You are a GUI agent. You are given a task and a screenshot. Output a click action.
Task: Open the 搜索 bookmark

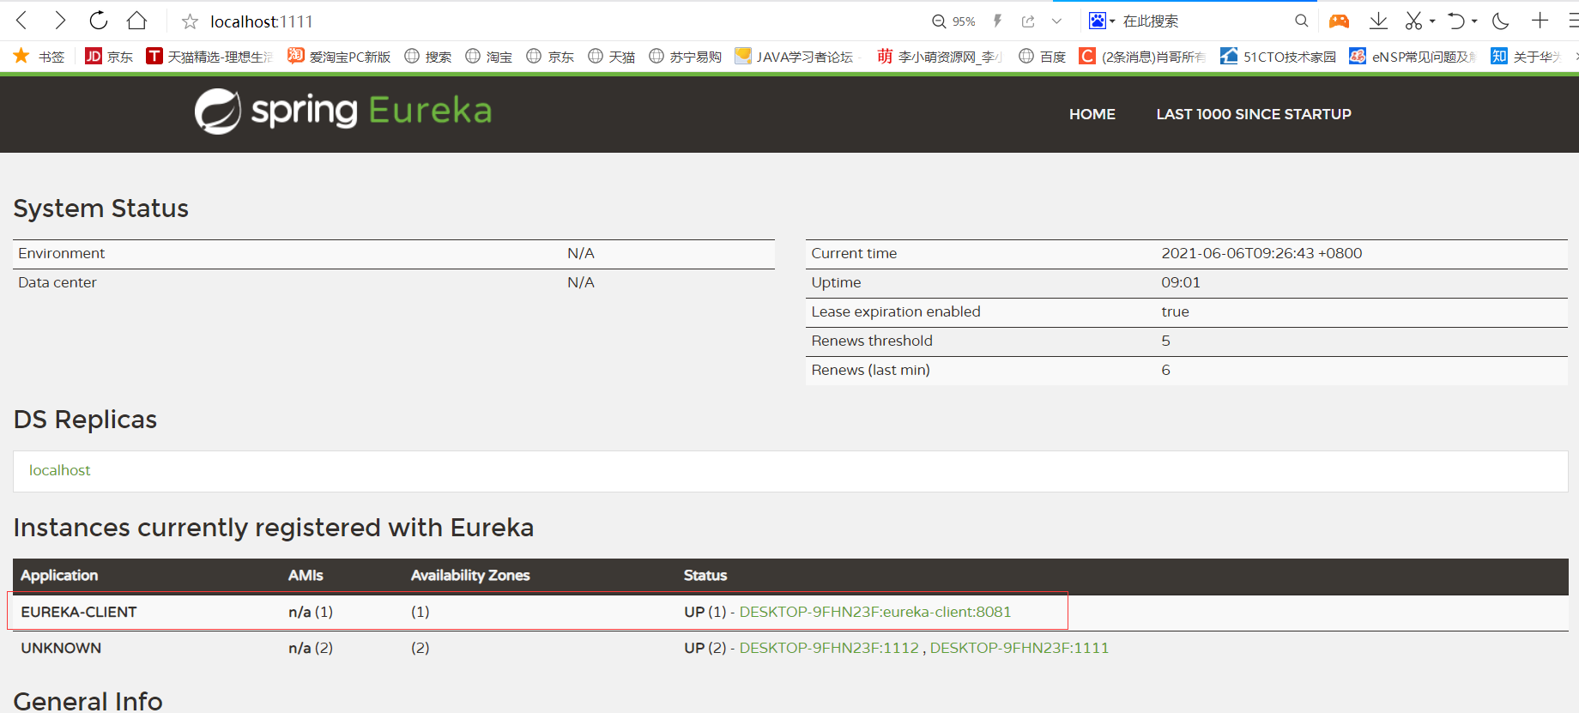[x=428, y=57]
